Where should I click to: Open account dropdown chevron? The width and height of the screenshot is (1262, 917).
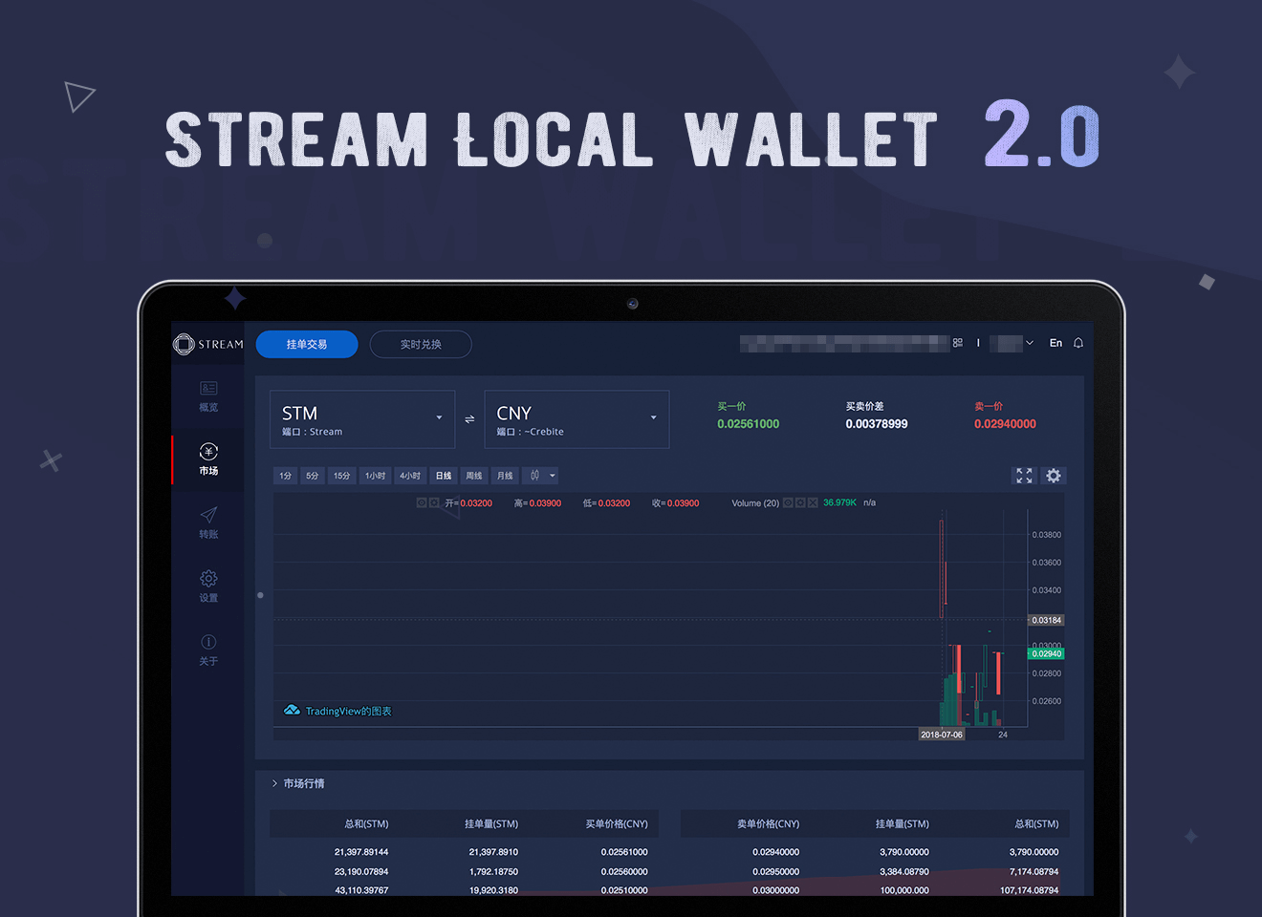click(1030, 343)
